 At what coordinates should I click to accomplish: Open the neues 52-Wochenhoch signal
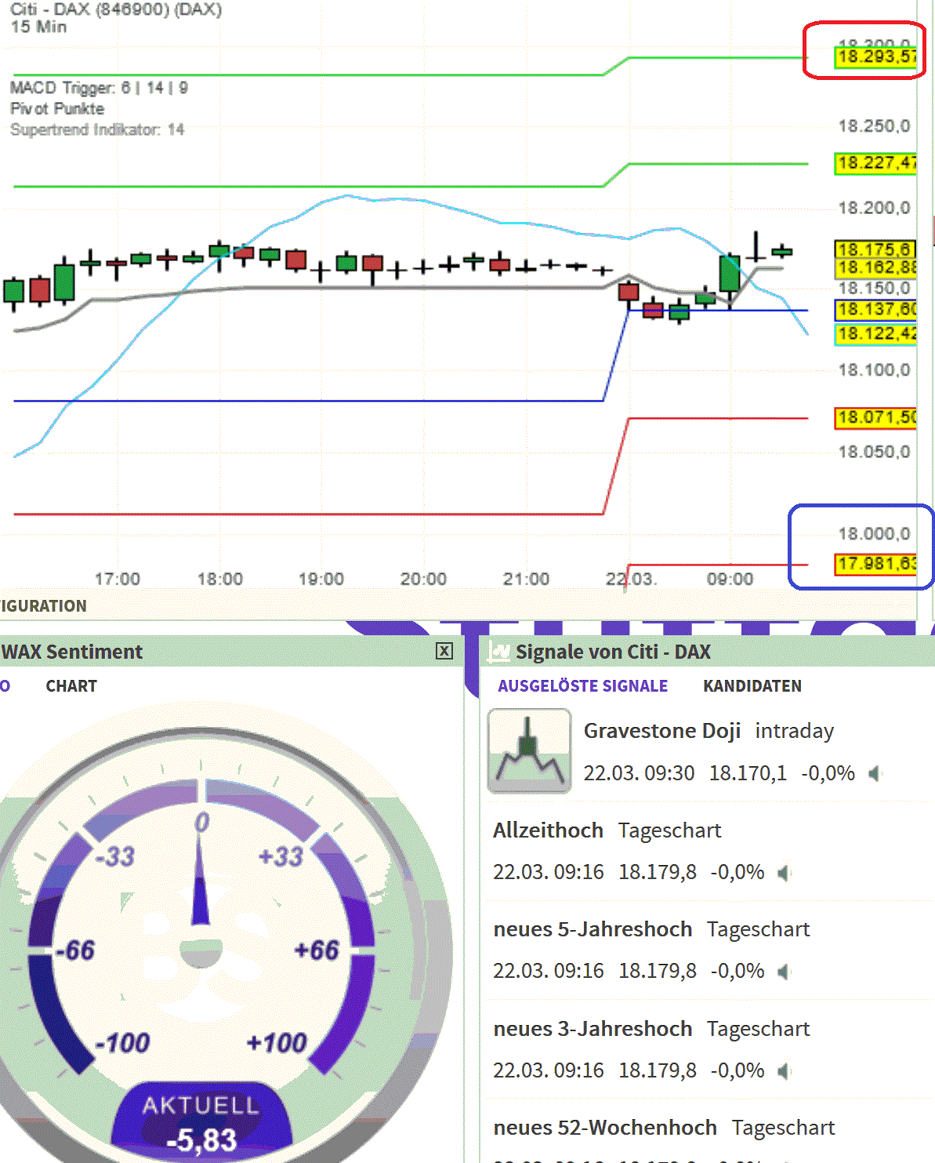point(664,1128)
